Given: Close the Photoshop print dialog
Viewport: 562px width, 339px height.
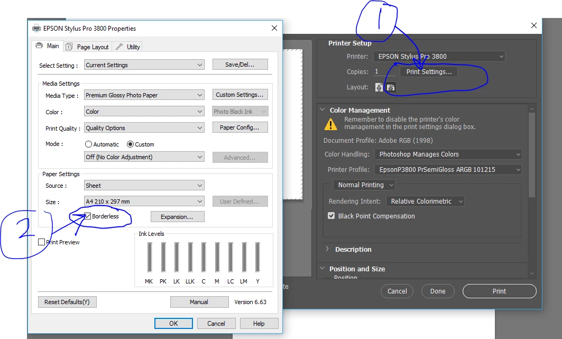Looking at the screenshot, I should (533, 25).
